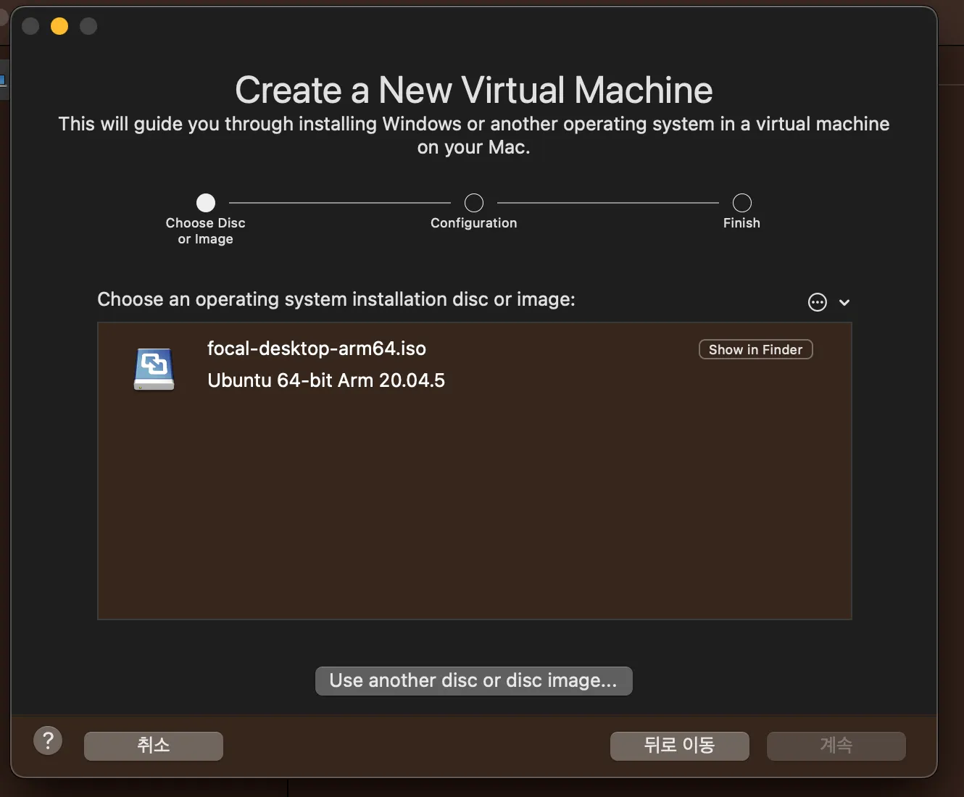Viewport: 964px width, 797px height.
Task: Click Use another disc or disc image
Action: [x=474, y=681]
